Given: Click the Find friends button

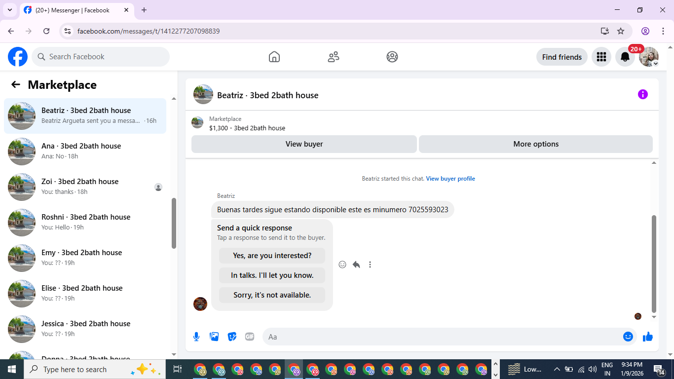Looking at the screenshot, I should coord(562,57).
